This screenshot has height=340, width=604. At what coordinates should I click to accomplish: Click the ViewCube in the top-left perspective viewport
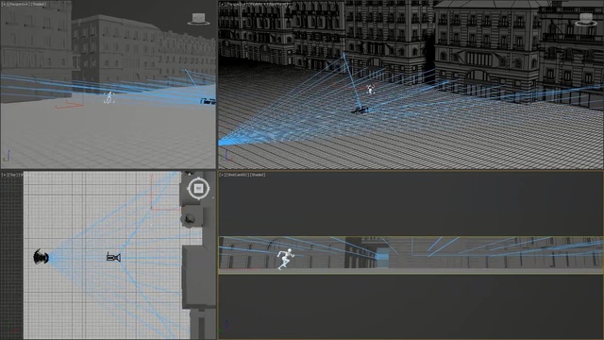tap(199, 19)
